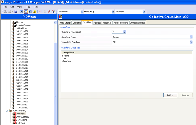The height and width of the screenshot is (125, 196).
Task: Switch to the Fallback tab
Action: (x=97, y=23)
